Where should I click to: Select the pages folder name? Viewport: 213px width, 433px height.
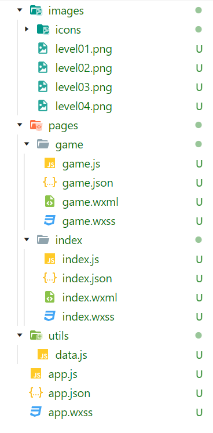[63, 126]
